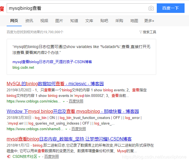Click the 2018年3月30日 result snippet

point(74,120)
